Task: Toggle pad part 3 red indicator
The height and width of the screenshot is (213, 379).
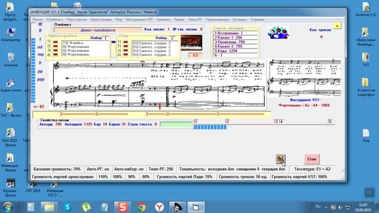Action: (126, 50)
